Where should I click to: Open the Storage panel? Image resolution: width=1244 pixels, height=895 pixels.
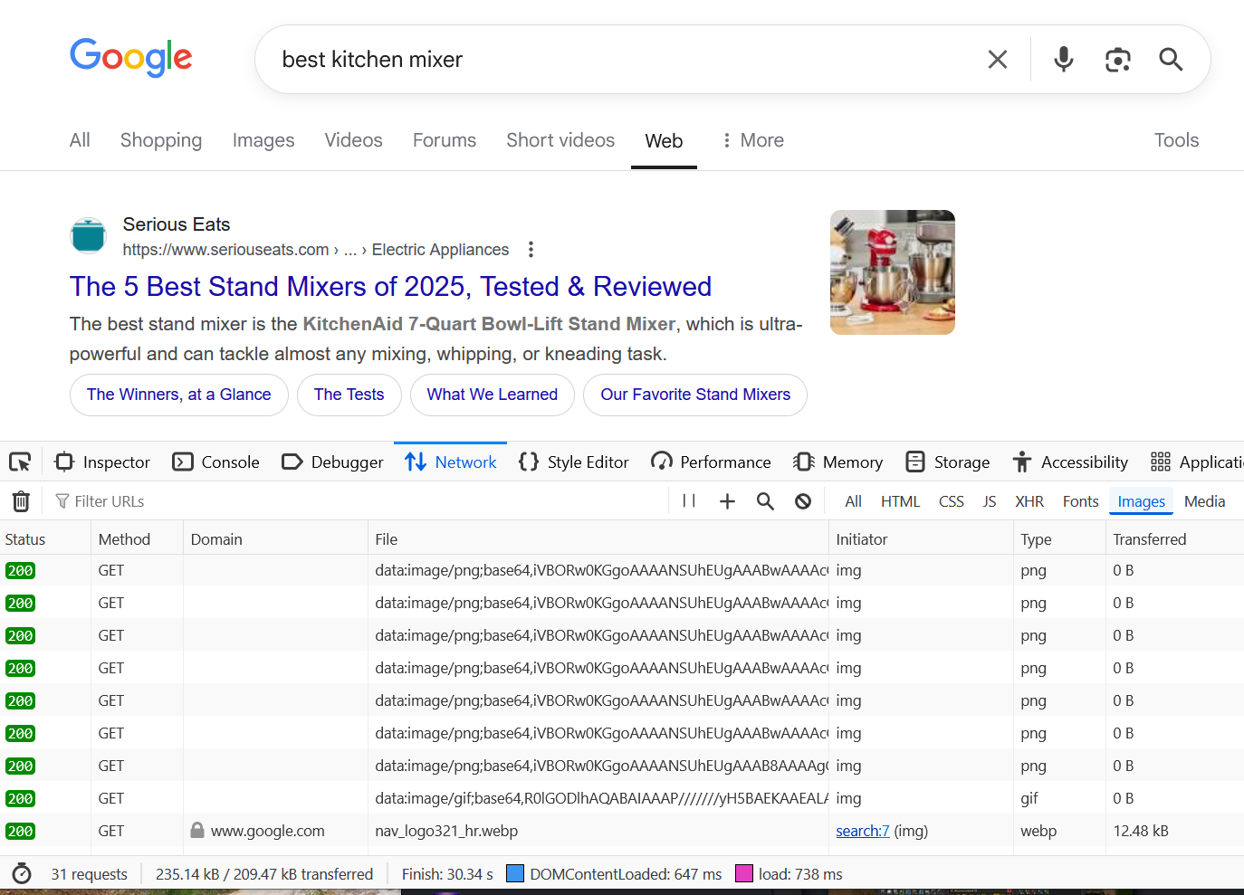tap(948, 462)
